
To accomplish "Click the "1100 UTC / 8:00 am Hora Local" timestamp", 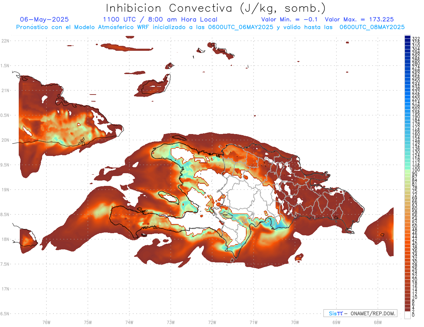I will point(160,20).
